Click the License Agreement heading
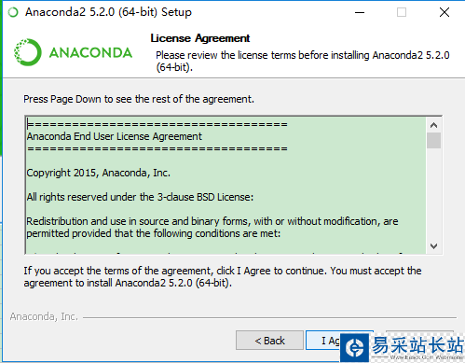Viewport: 465px width, 363px height. 200,38
